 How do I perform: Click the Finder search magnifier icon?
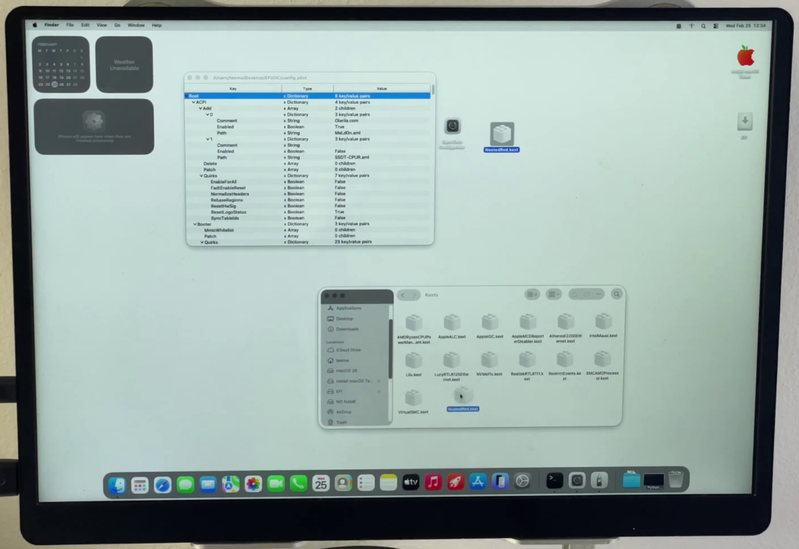(616, 294)
